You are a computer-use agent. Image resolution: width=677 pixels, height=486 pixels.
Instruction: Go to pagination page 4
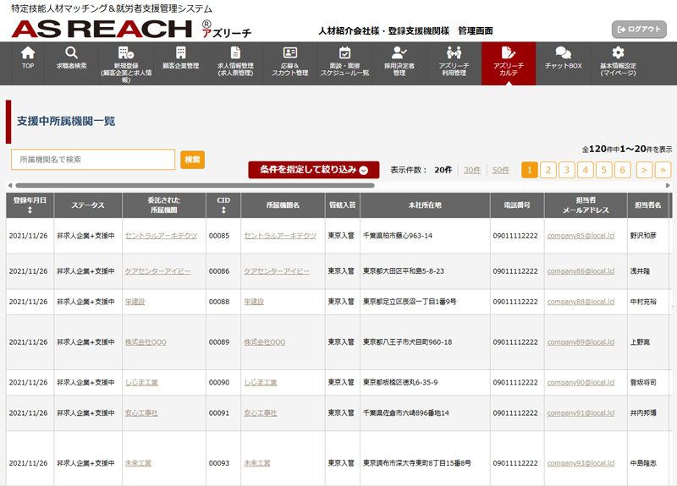click(x=585, y=170)
